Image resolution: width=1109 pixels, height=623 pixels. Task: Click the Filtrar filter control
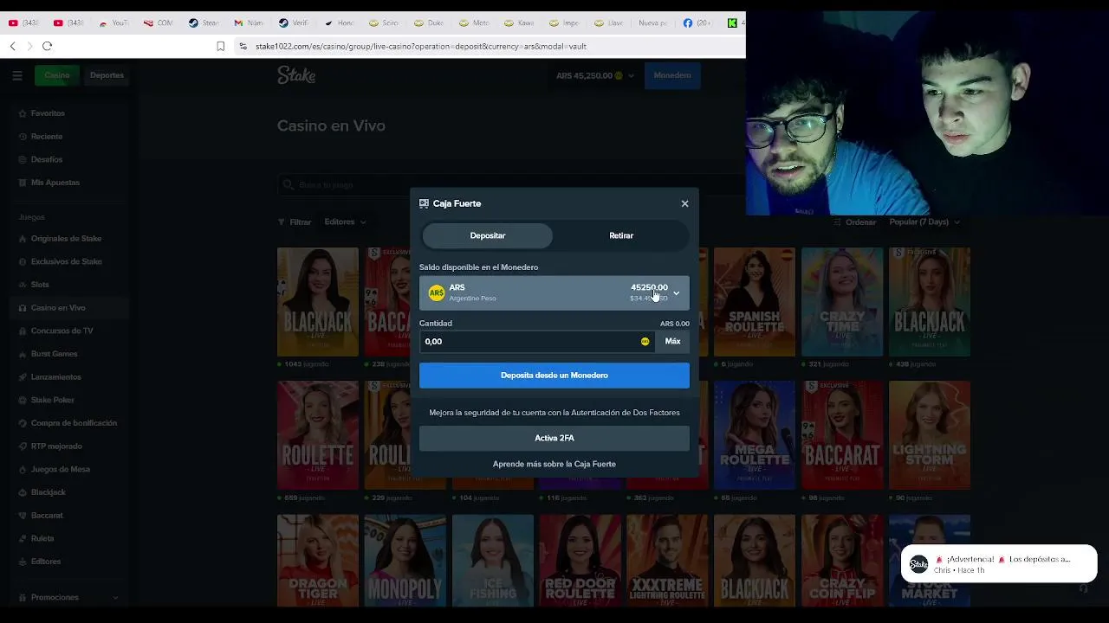294,222
